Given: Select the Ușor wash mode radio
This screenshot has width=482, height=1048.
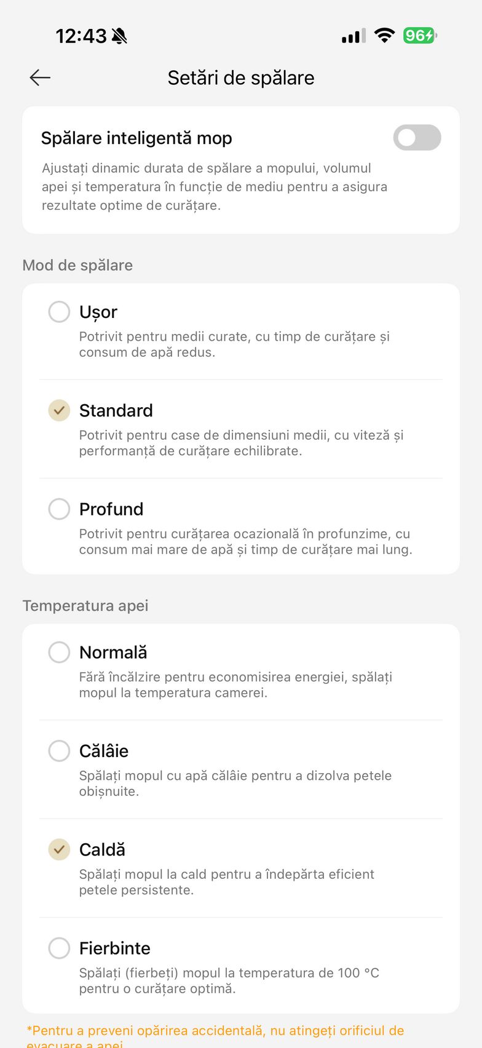Looking at the screenshot, I should click(x=59, y=312).
